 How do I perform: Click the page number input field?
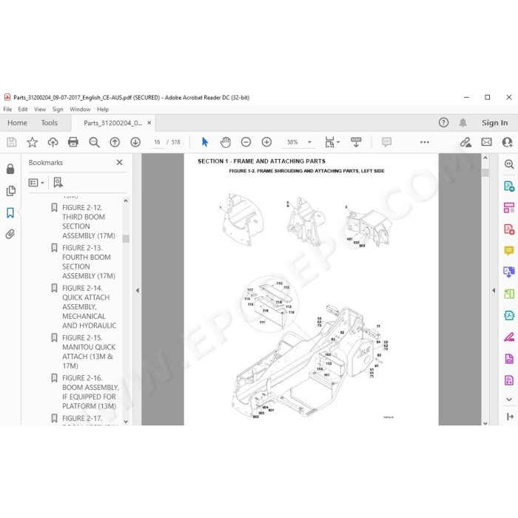pos(157,142)
